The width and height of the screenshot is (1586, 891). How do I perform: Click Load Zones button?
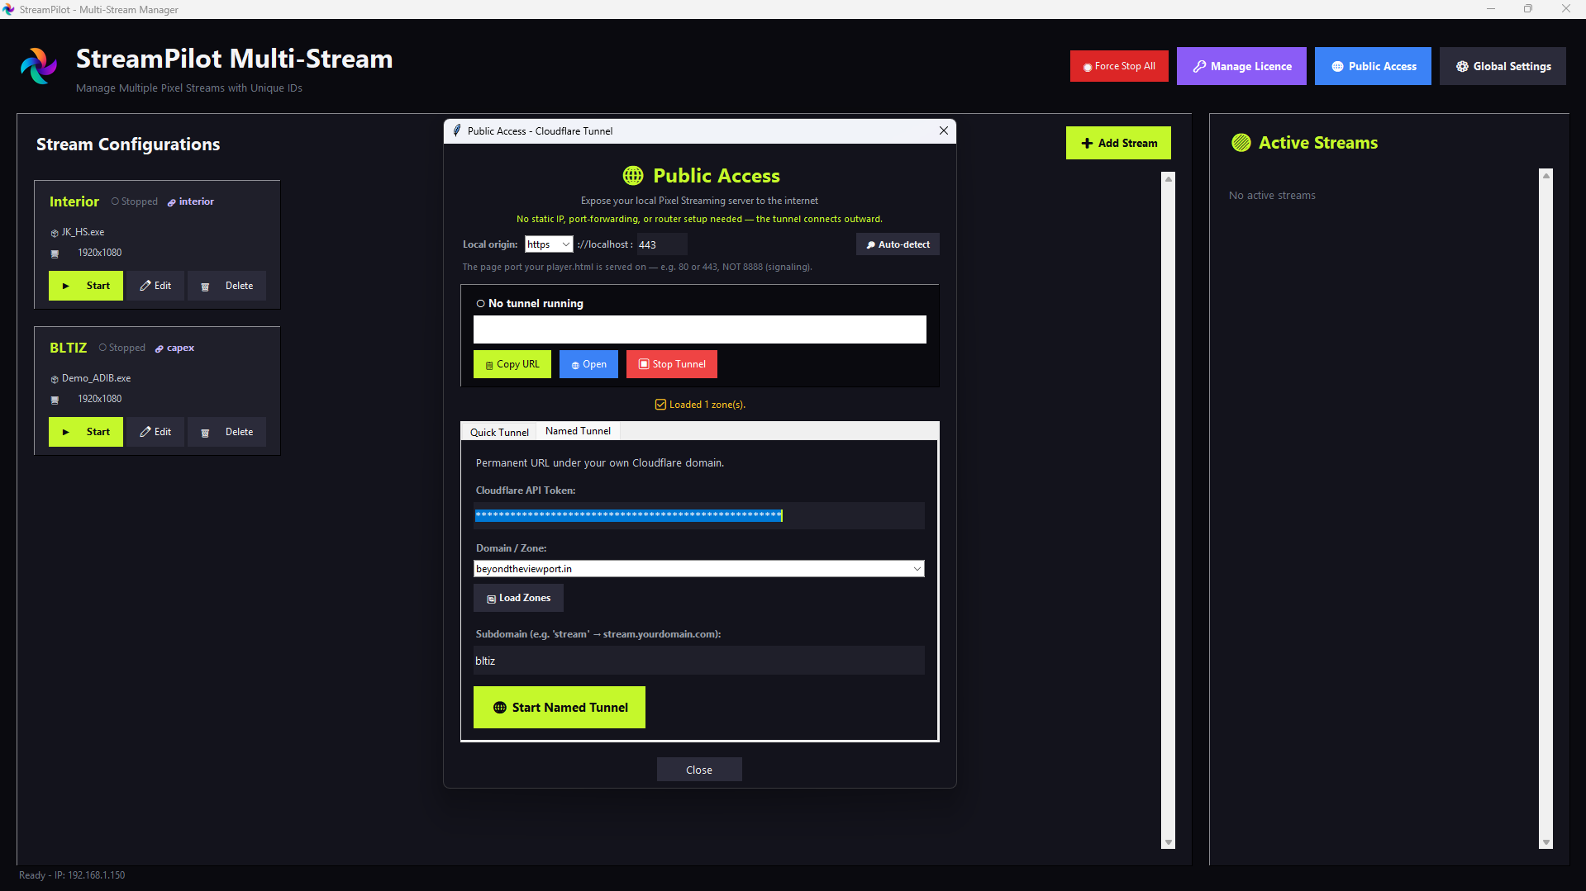pyautogui.click(x=518, y=598)
